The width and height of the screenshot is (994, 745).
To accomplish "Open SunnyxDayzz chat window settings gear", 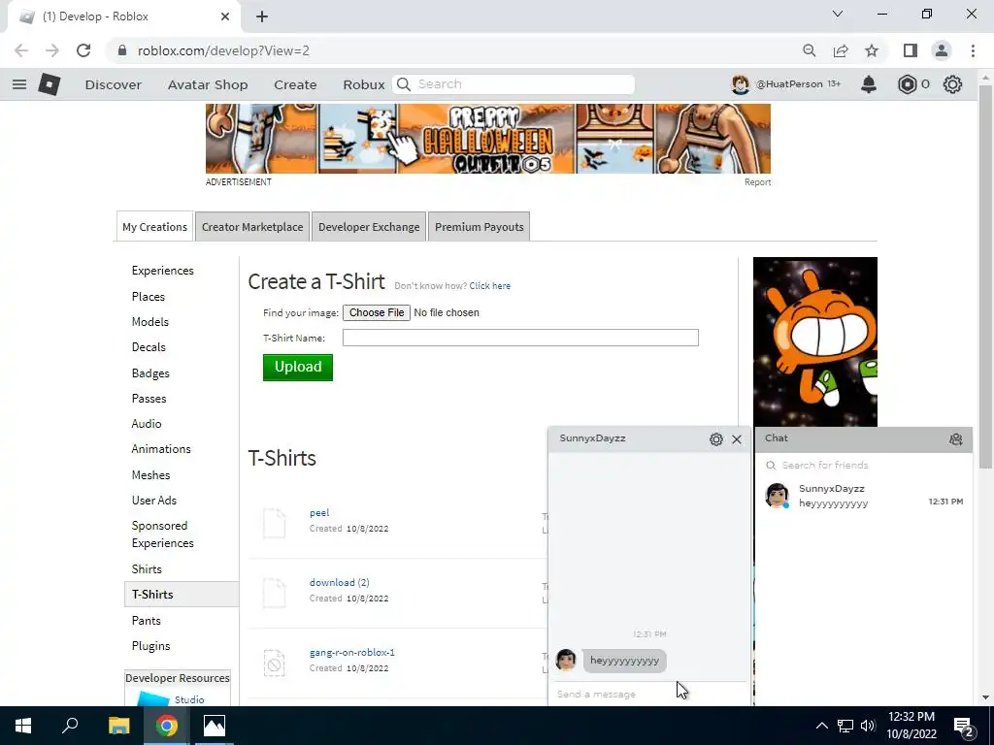I will tap(715, 439).
